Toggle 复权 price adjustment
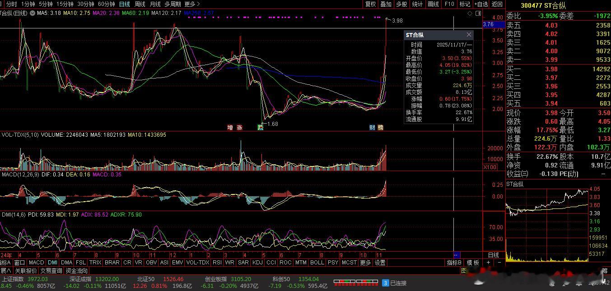The width and height of the screenshot is (611, 291). [370, 4]
